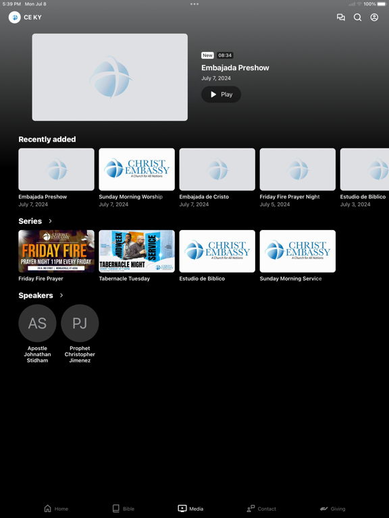Tap the Contact icon in bottom bar
Screen dimensions: 389x518
pos(251,509)
